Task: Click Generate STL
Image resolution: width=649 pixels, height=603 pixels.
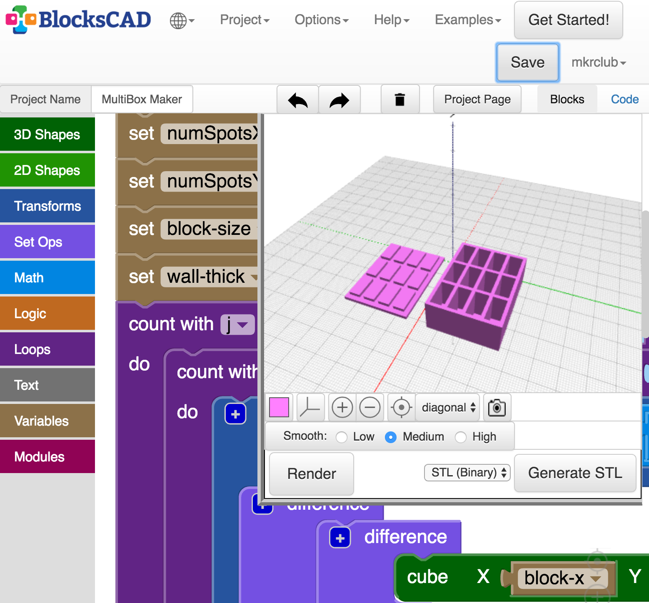Action: pos(575,473)
